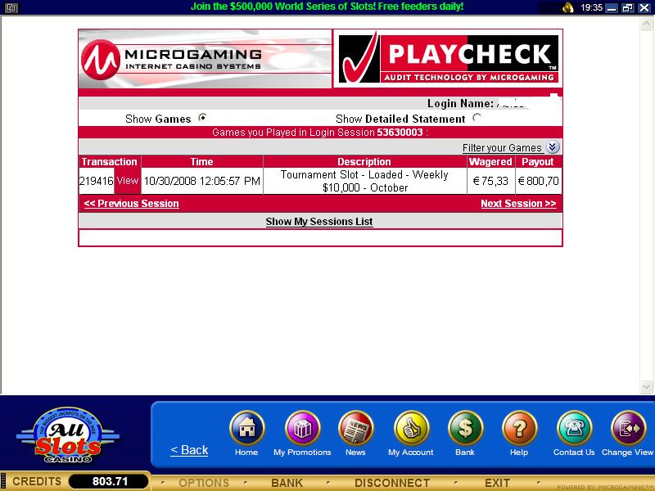Click the scrollbar up arrow
The width and height of the screenshot is (655, 491).
pos(646,24)
